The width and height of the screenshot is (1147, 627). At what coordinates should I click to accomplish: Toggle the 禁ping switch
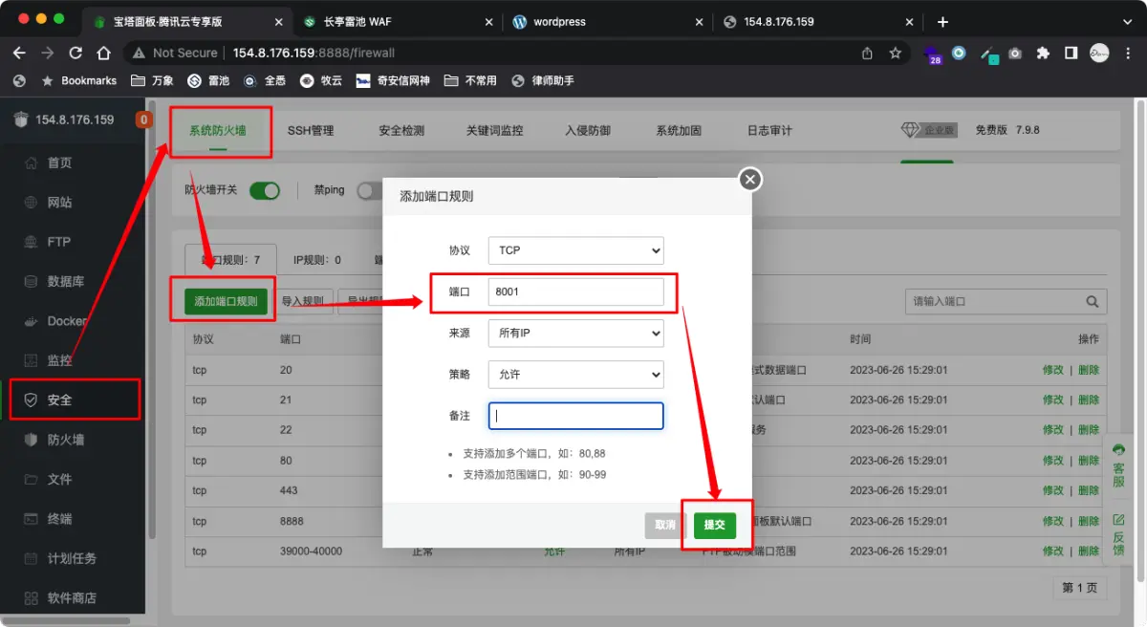(369, 190)
